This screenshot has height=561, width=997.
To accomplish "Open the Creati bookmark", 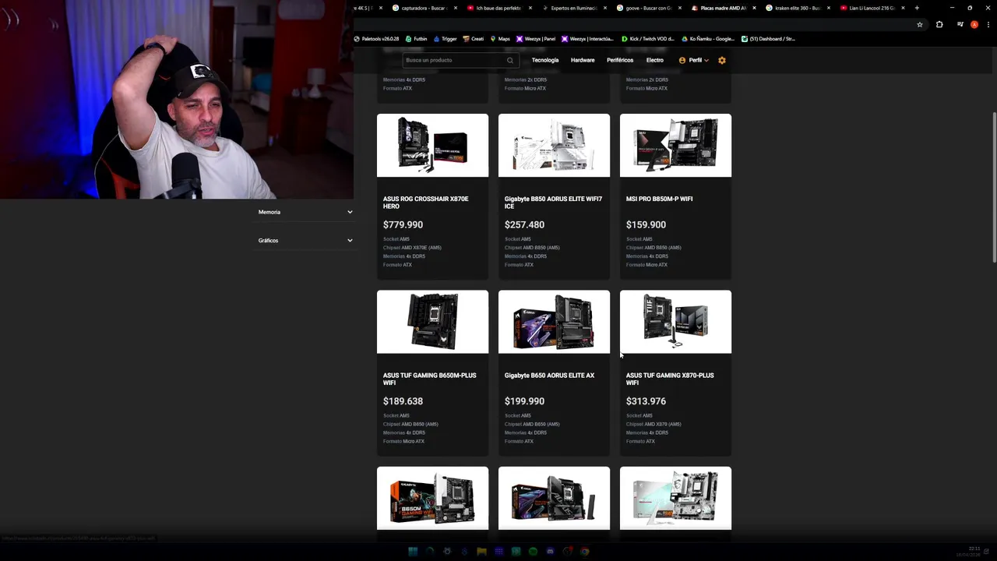I will click(474, 38).
